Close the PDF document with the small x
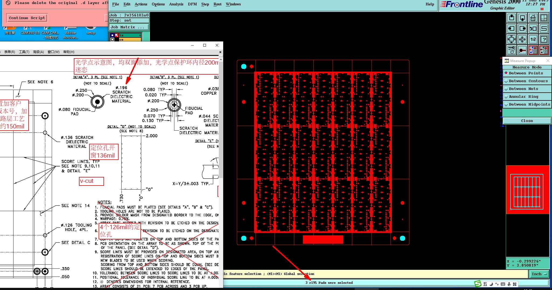Image resolution: width=552 pixels, height=290 pixels. pos(220,52)
